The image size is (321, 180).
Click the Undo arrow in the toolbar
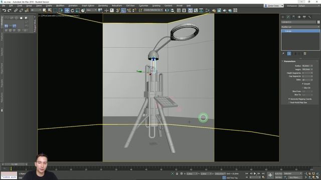coord(4,10)
